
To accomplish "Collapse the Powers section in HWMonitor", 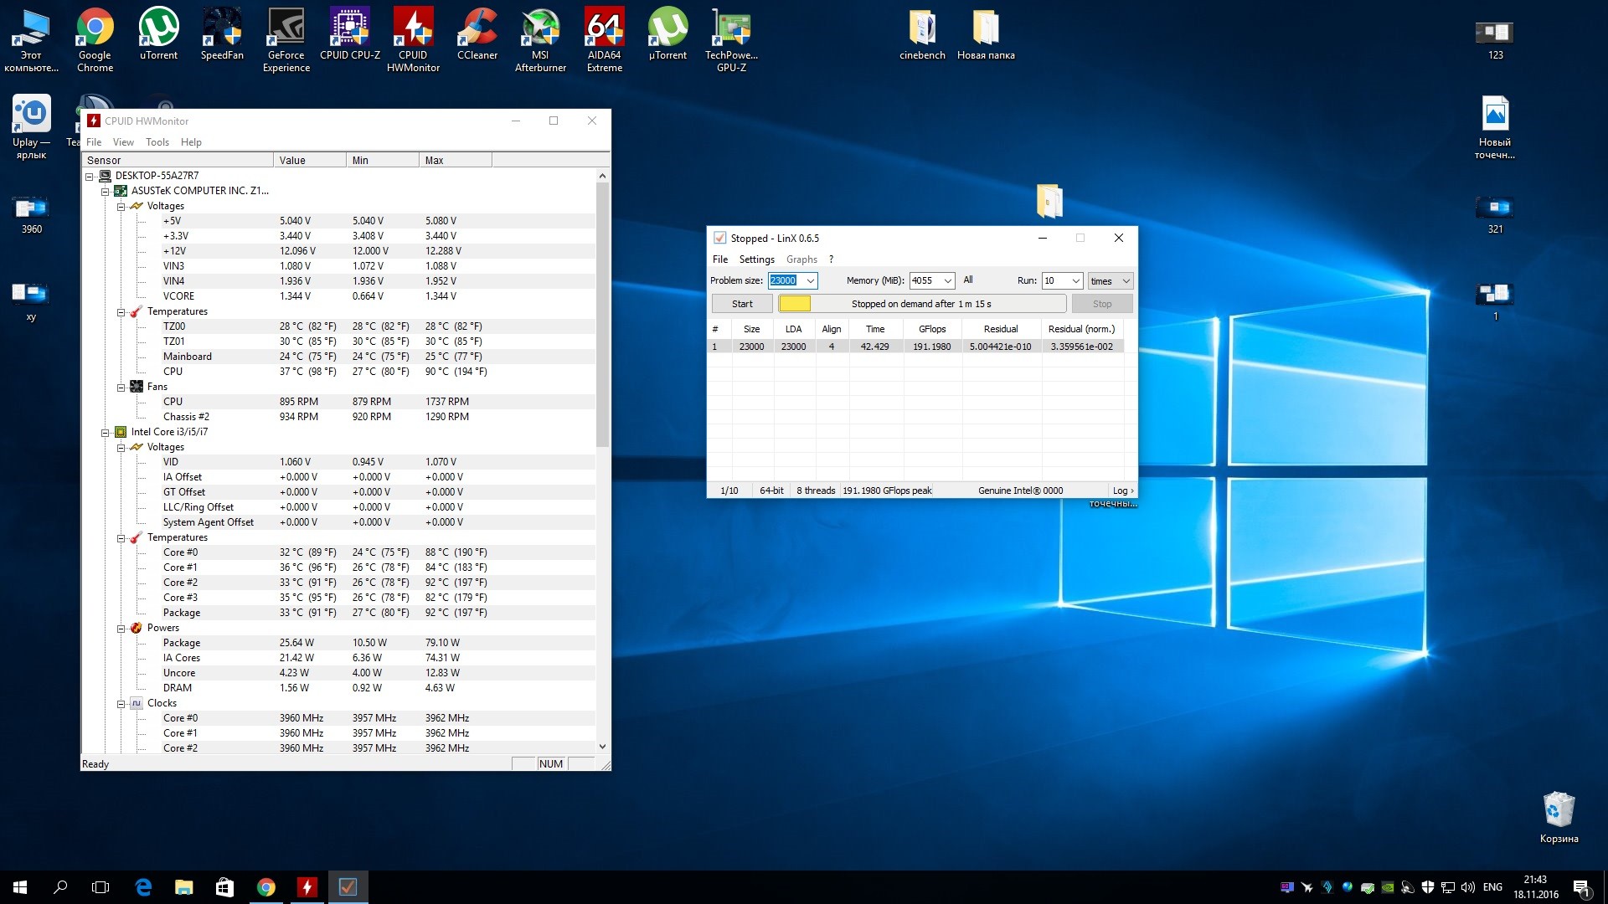I will click(x=121, y=629).
